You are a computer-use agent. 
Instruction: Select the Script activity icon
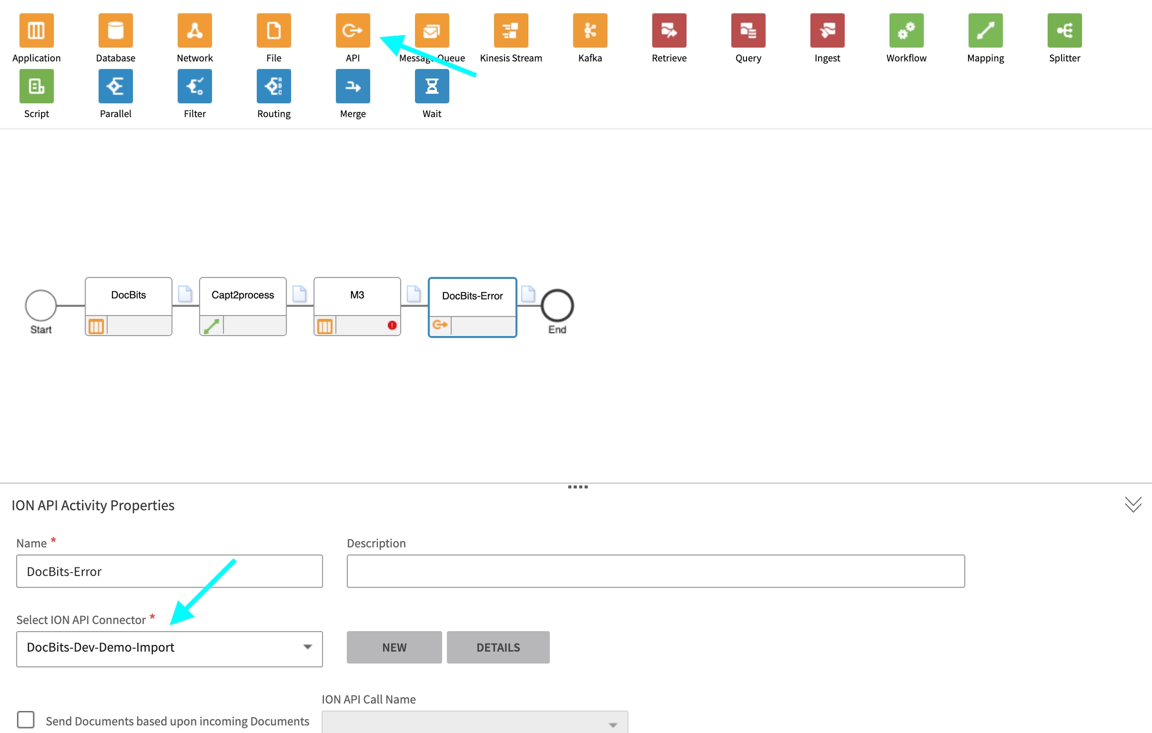[36, 87]
